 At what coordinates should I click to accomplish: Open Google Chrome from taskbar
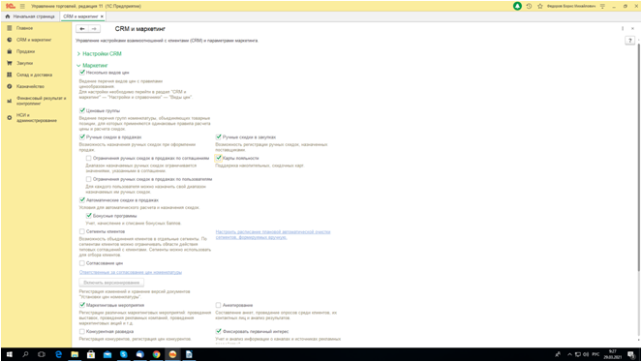[157, 354]
